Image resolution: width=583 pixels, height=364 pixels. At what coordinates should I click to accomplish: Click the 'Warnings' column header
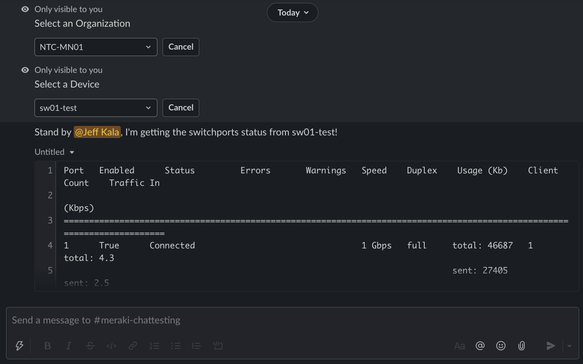click(326, 170)
